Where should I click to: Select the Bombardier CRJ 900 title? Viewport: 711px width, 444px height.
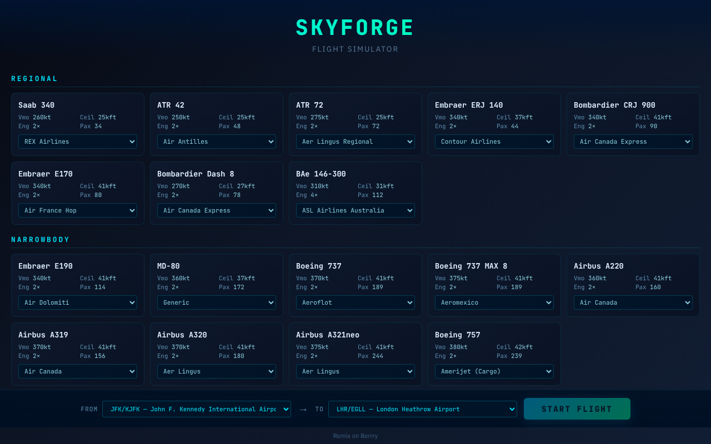tap(614, 105)
